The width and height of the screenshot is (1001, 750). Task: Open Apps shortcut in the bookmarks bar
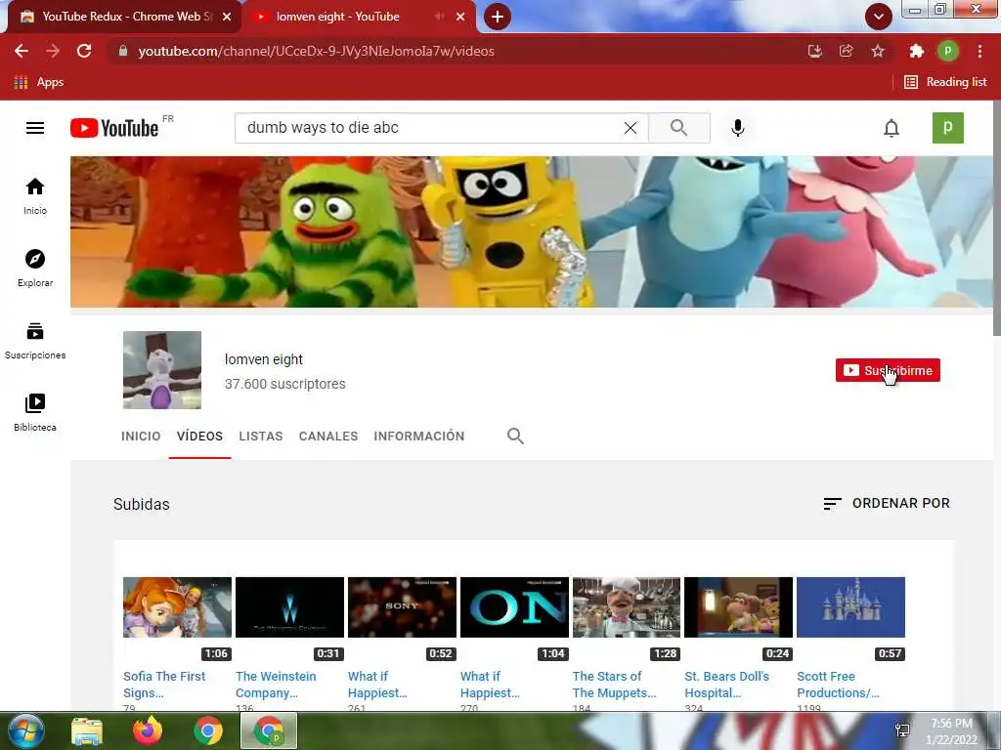pyautogui.click(x=38, y=82)
